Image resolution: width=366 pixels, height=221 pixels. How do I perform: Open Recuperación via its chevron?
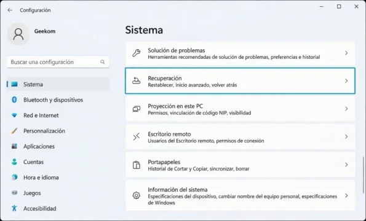coord(346,81)
